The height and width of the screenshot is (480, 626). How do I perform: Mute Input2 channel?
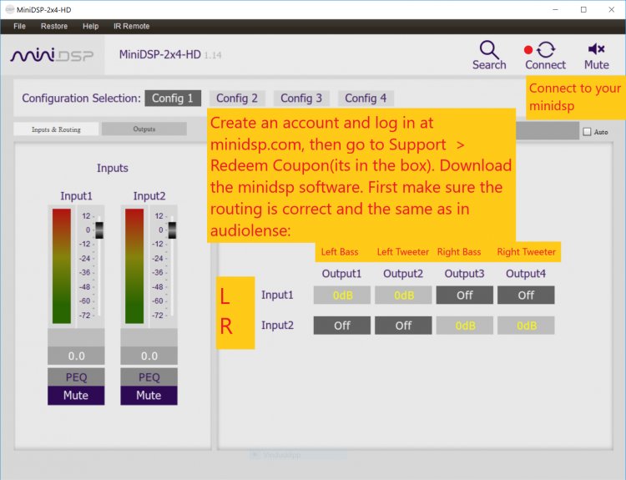149,396
